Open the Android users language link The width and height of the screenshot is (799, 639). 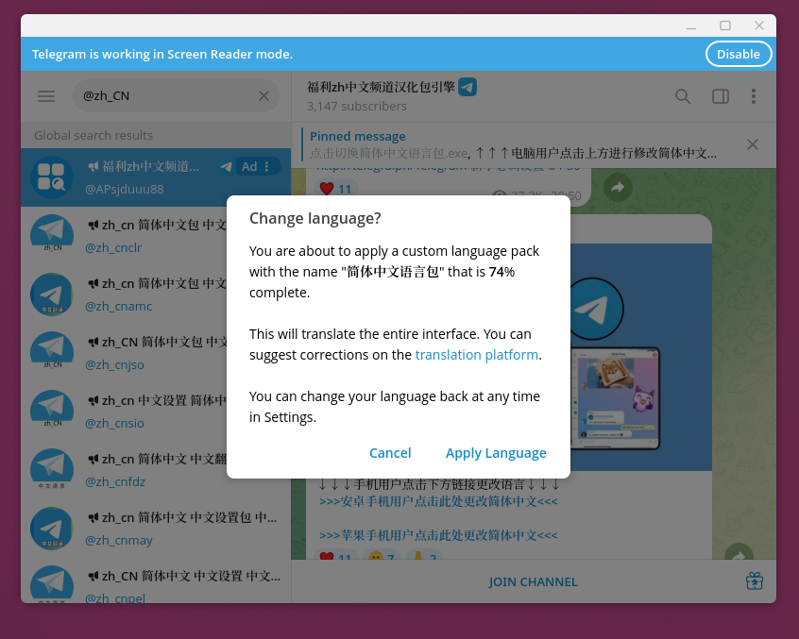coord(438,501)
